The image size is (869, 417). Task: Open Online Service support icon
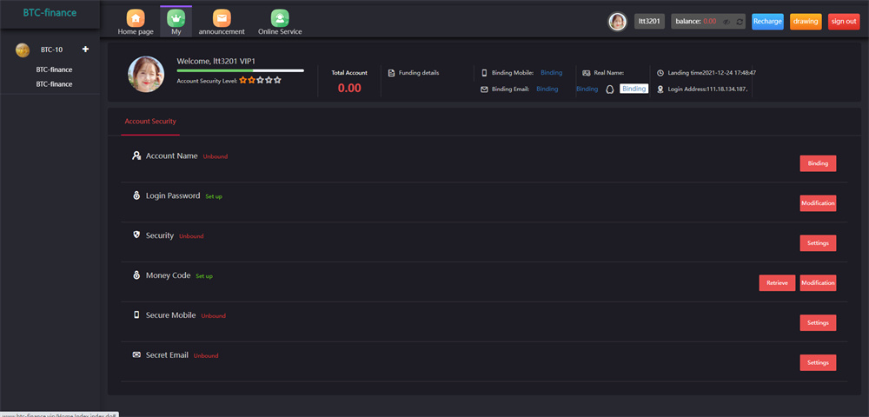[279, 18]
